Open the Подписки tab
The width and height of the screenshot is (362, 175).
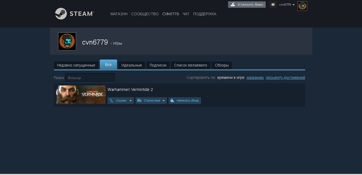click(x=158, y=65)
